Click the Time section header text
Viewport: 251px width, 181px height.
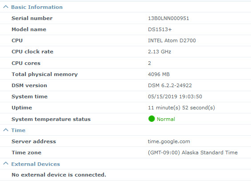point(18,130)
